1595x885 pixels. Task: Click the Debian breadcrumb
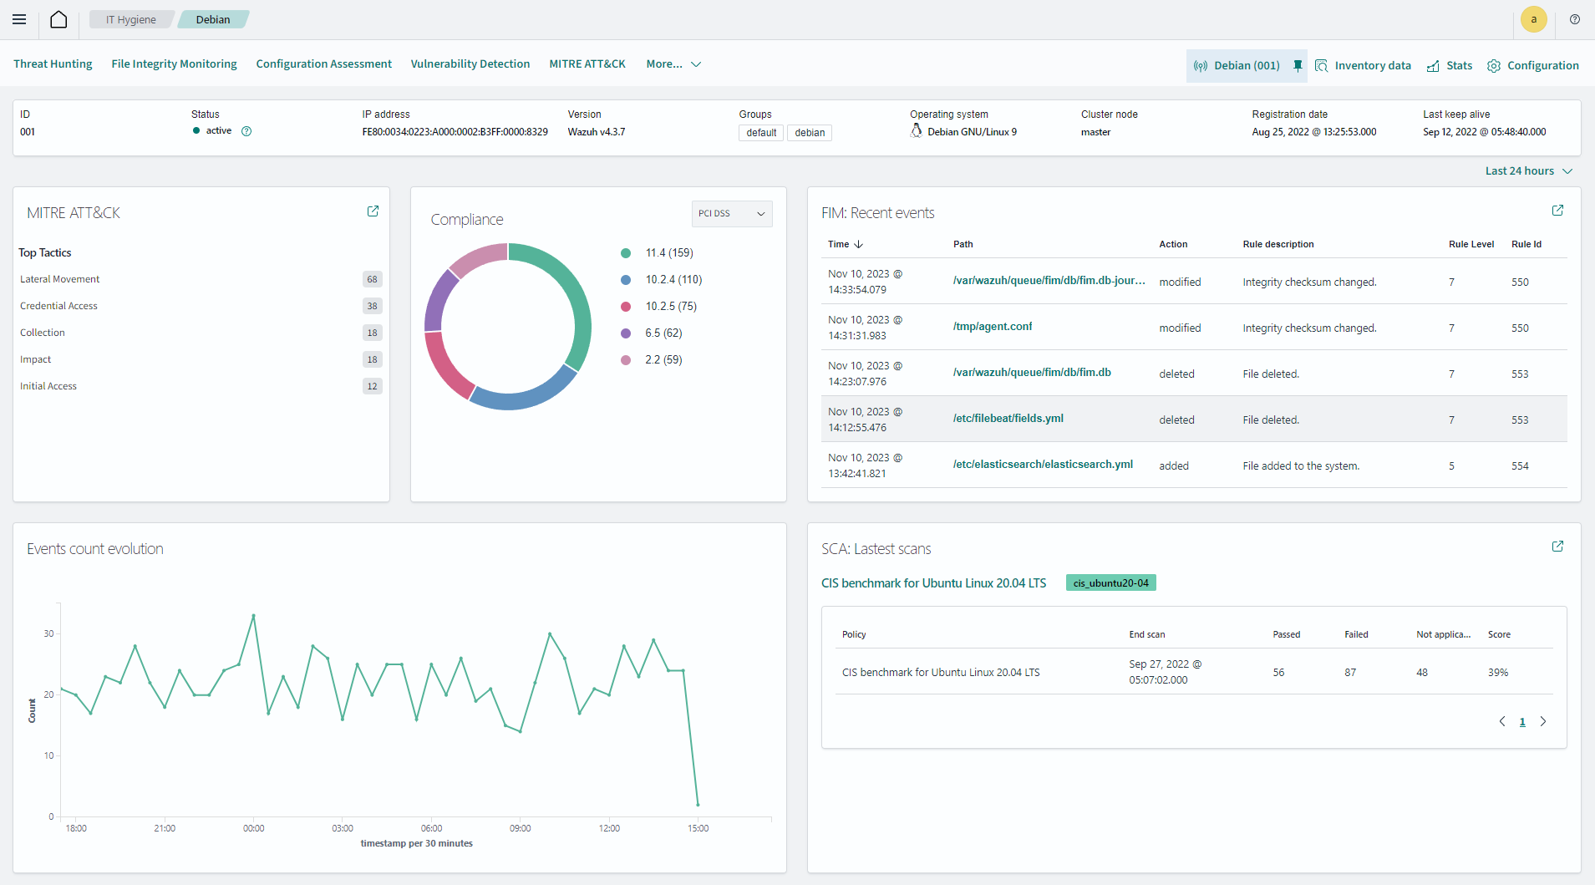pyautogui.click(x=213, y=19)
